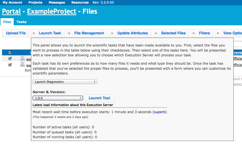This screenshot has width=242, height=147.
Task: Click the second file's document icon
Action: point(22,64)
